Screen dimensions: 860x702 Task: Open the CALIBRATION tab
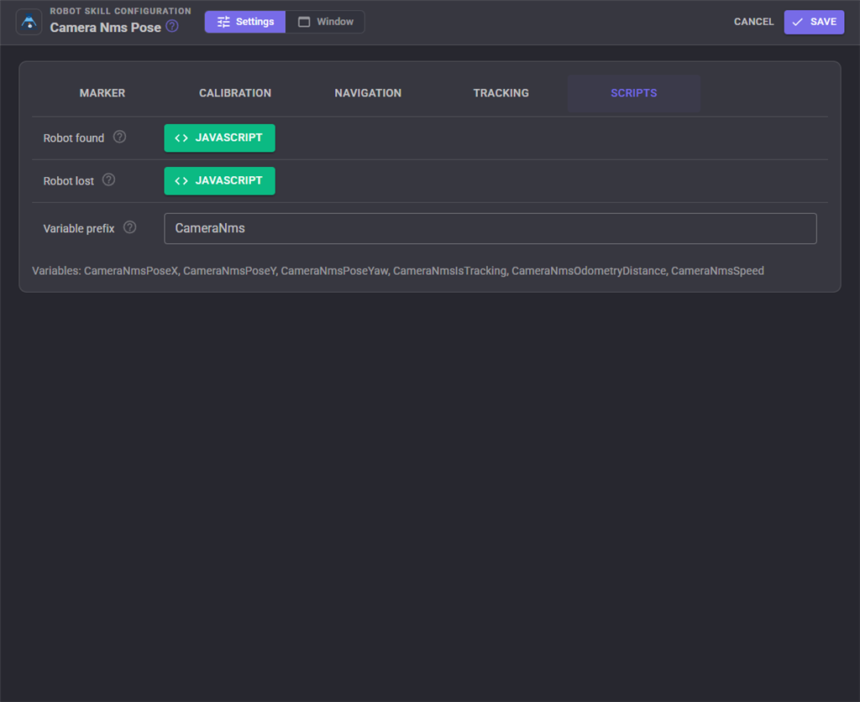[235, 93]
